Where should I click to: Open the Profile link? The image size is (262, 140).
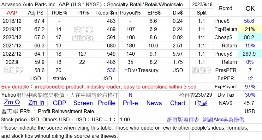(107, 103)
